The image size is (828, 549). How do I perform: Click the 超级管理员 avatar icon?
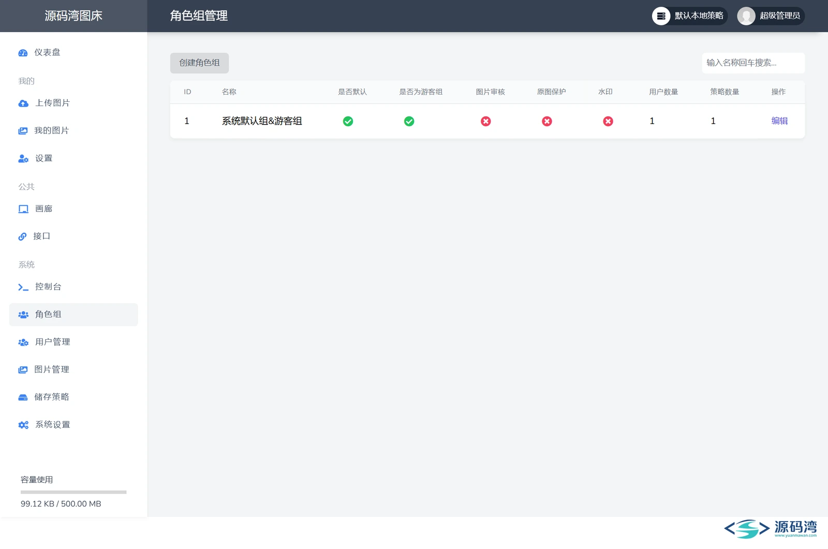click(x=746, y=16)
